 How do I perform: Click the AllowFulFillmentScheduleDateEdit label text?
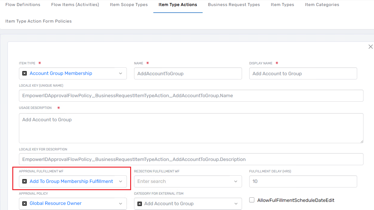(x=296, y=200)
